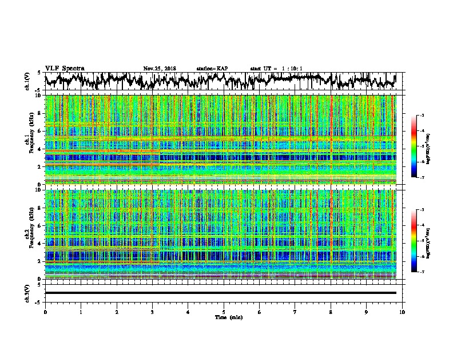Click the "8" kHz tick of ch.2 spectrogram
Viewport: 453px width, 350px height.
40,208
